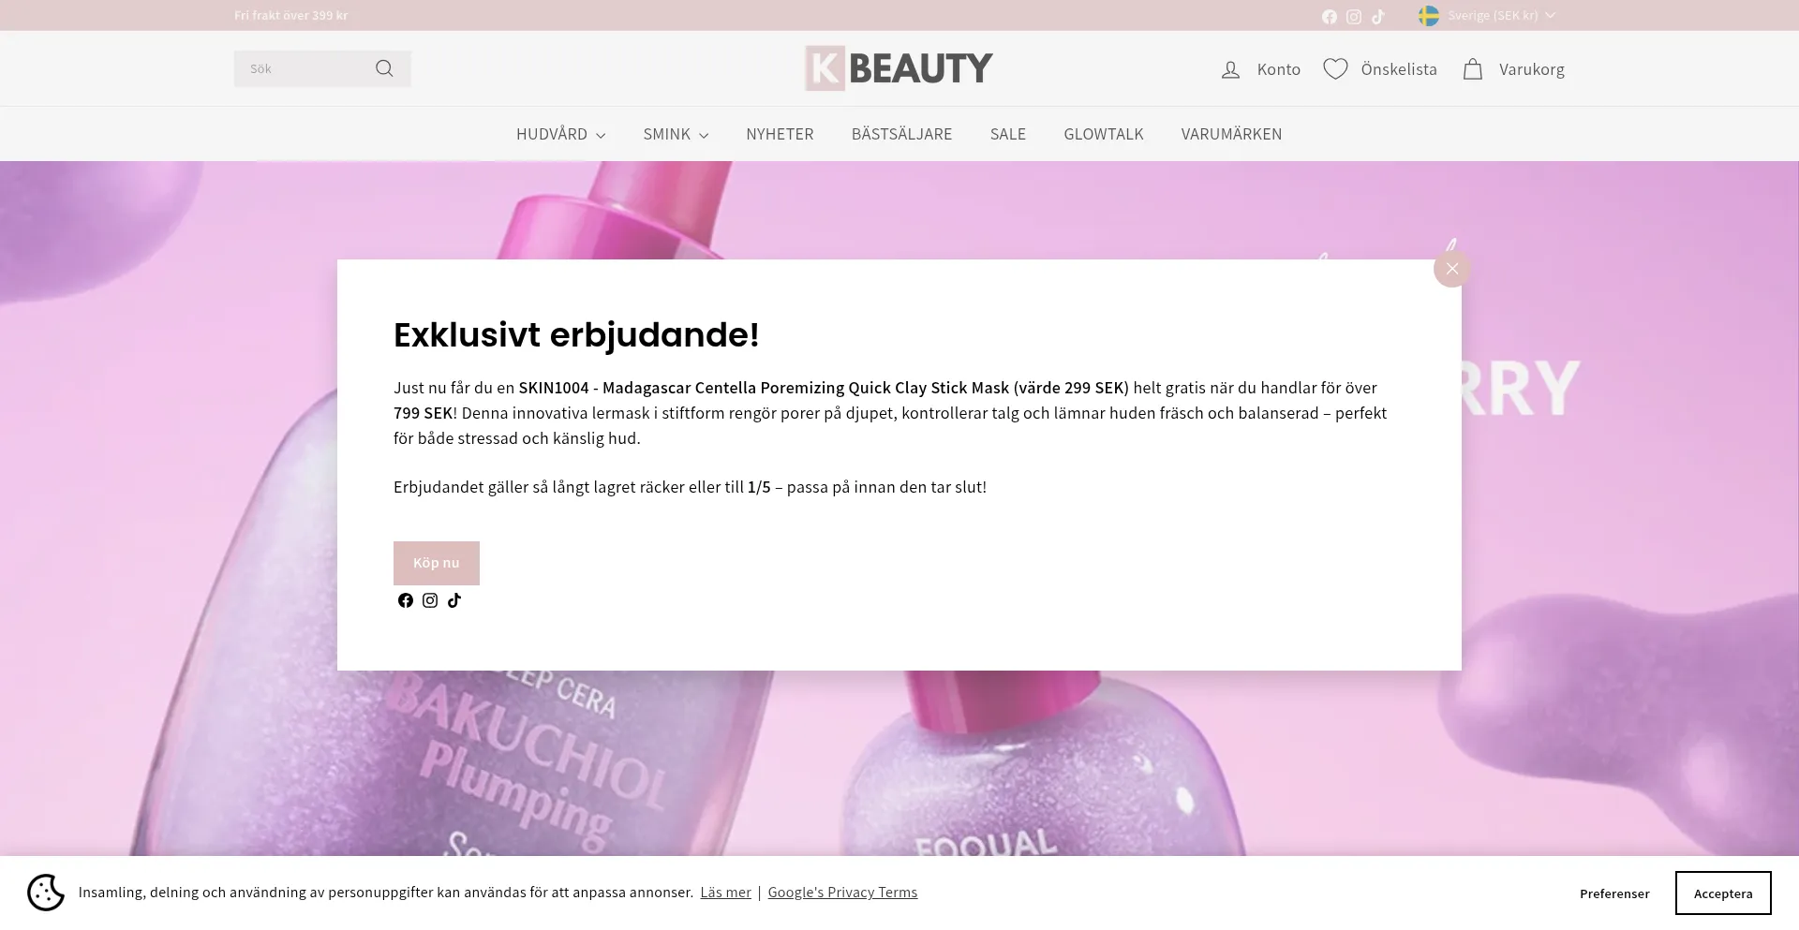This screenshot has width=1799, height=930.
Task: Open the Varukorg shopping bag icon
Action: (1472, 69)
